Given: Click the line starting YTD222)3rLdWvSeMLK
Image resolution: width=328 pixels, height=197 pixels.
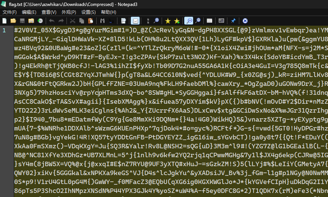Looking at the screenshot, I should tap(171, 110).
